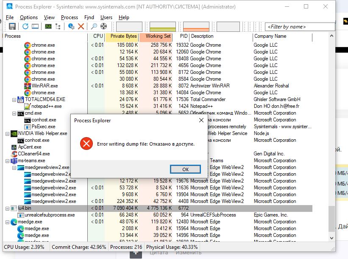Click Alexander Roshal company name cell
The image size is (348, 259).
(271, 86)
